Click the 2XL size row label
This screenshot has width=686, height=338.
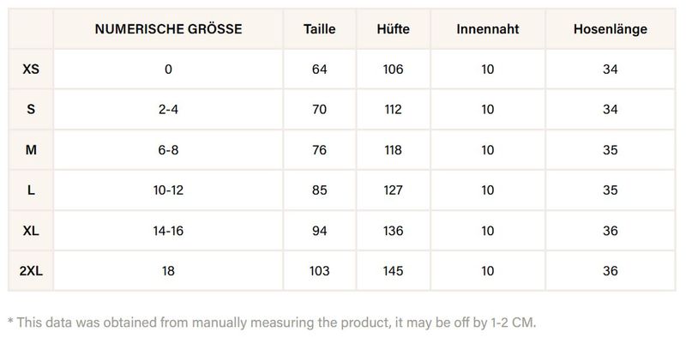[x=31, y=271]
